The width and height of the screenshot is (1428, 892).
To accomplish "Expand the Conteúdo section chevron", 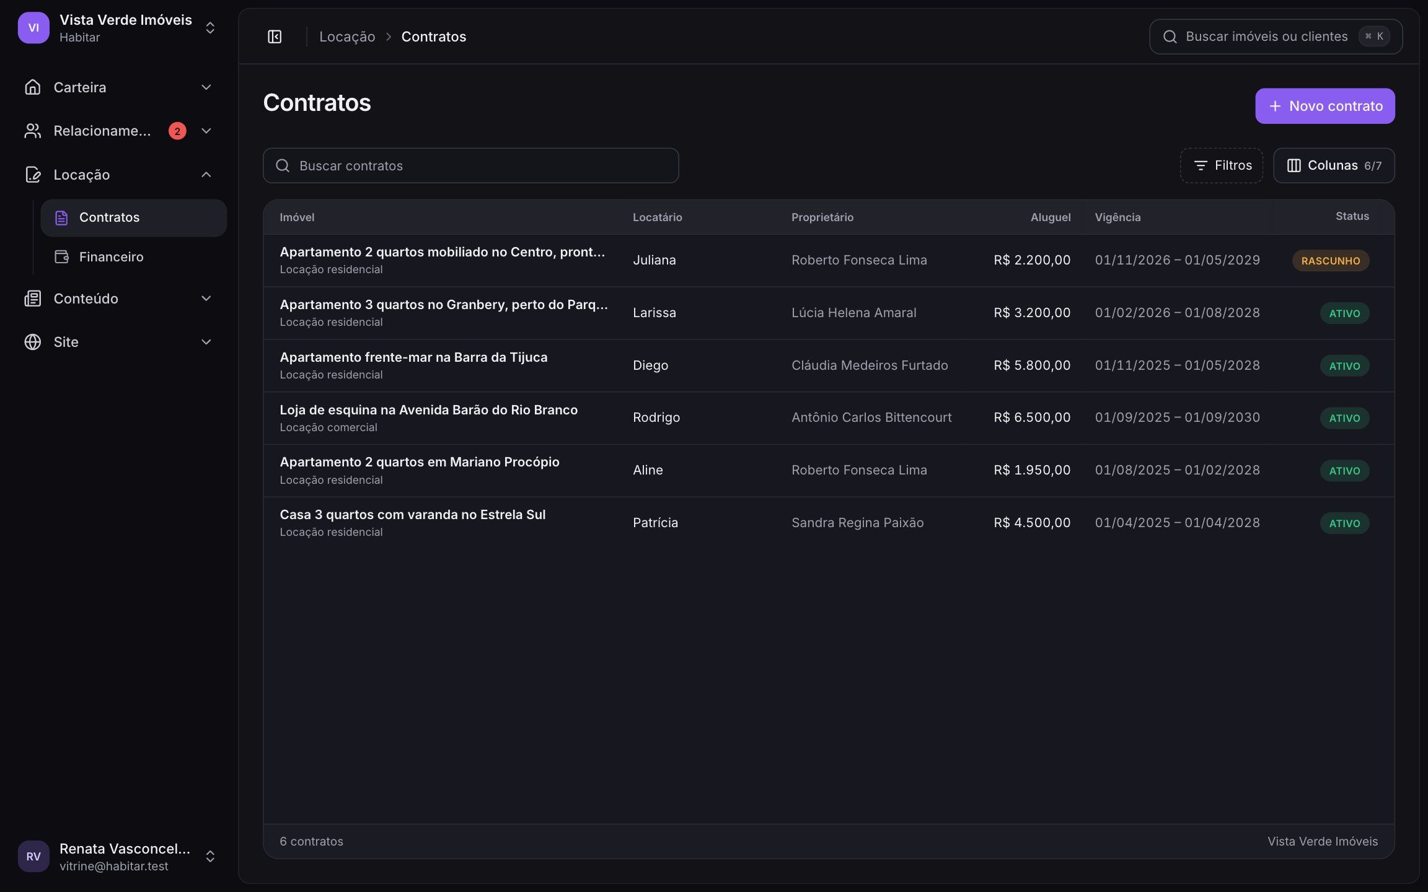I will point(206,299).
